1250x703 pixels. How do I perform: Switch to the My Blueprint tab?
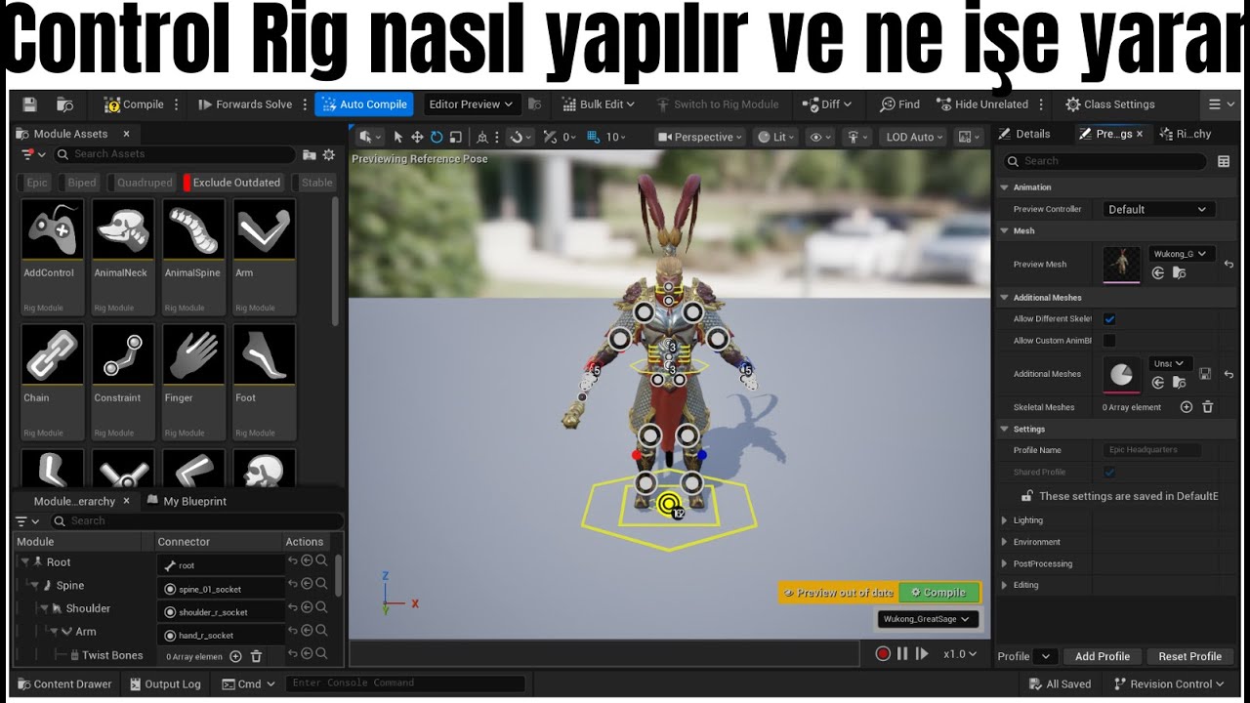[187, 501]
